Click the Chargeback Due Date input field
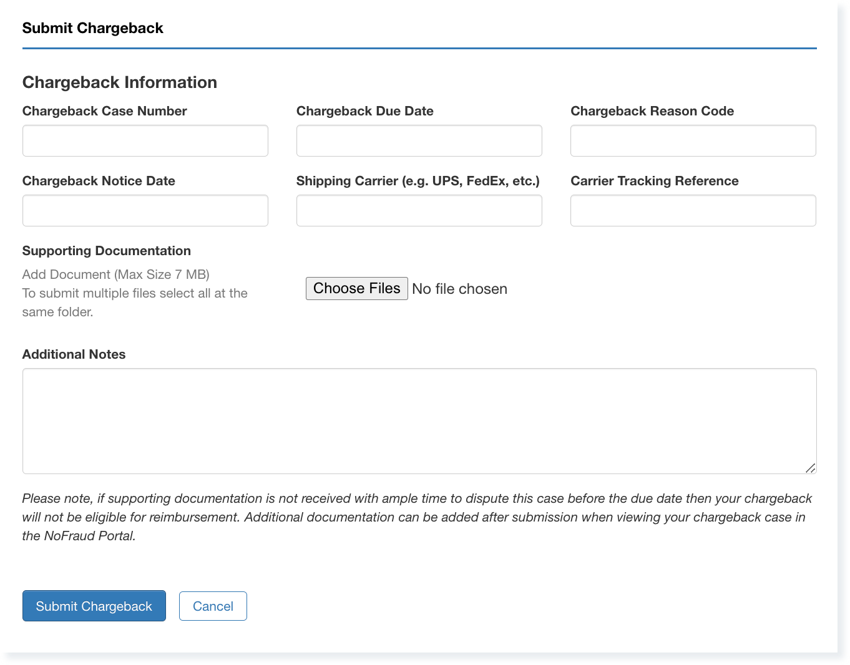 (419, 140)
